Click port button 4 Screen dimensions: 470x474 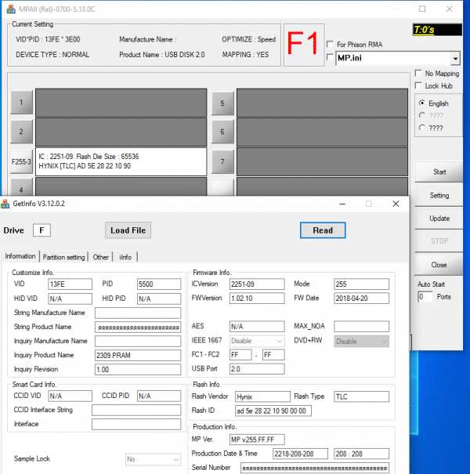[x=21, y=187]
